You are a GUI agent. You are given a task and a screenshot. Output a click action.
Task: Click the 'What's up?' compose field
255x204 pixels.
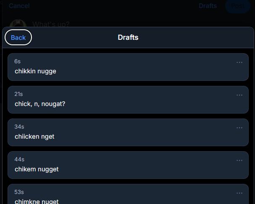51,24
